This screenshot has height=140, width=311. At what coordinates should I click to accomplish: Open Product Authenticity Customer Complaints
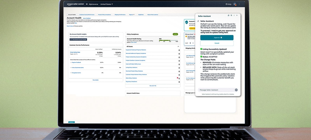(x=136, y=57)
